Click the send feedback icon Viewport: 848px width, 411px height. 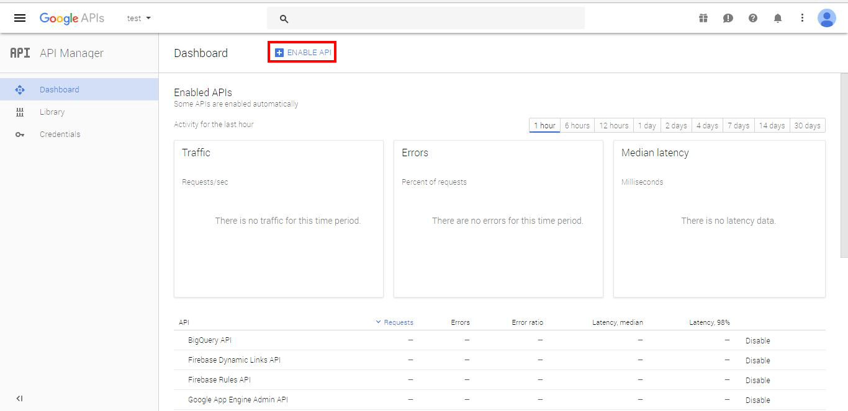(x=728, y=18)
